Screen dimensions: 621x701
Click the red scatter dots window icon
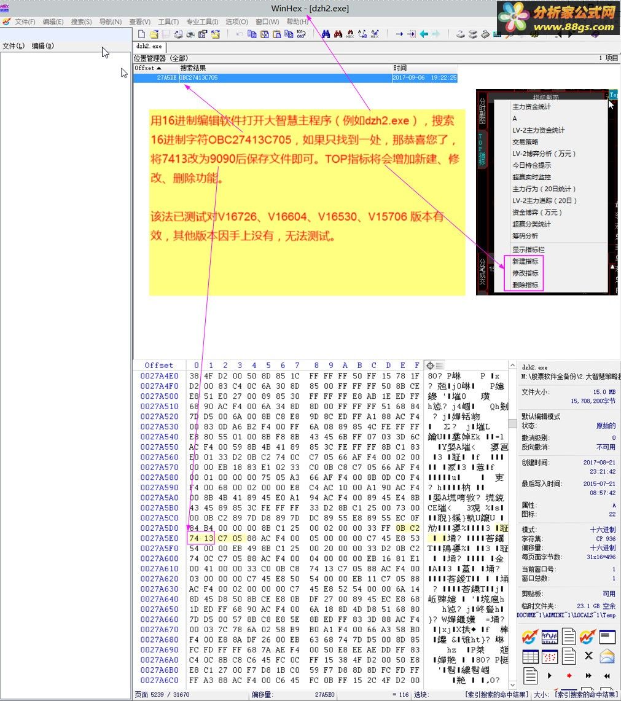coord(550,656)
